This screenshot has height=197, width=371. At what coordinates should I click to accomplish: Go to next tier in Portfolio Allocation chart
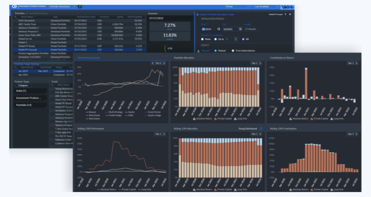tap(260, 63)
